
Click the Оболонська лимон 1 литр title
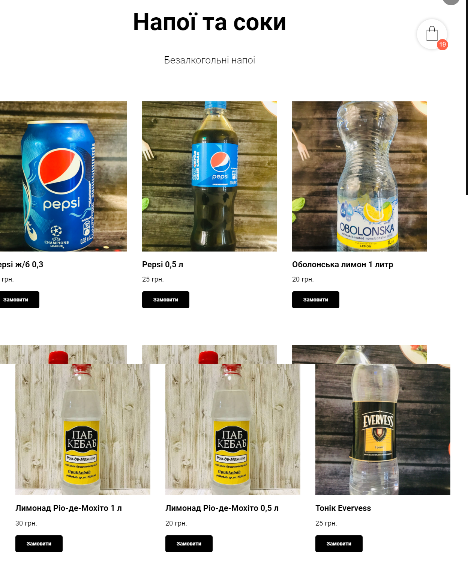343,264
